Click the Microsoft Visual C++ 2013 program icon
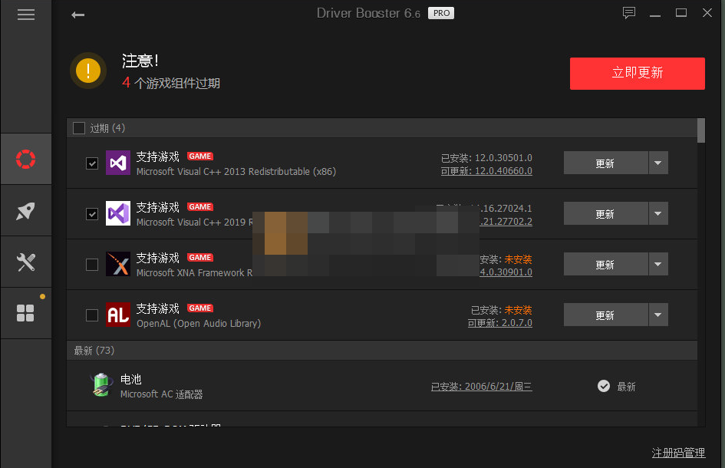This screenshot has width=725, height=468. coord(117,163)
